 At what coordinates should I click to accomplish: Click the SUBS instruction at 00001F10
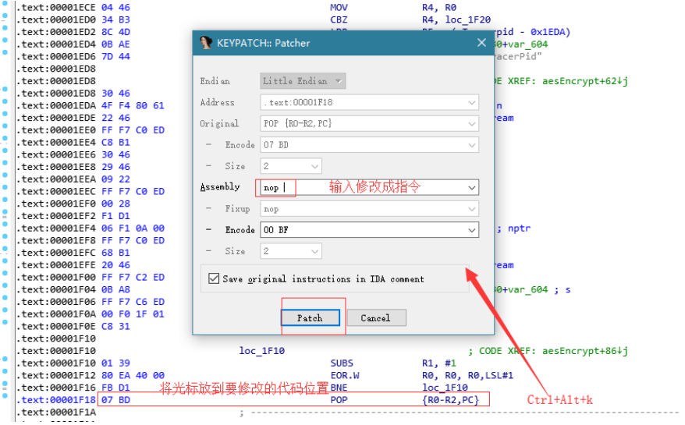pyautogui.click(x=342, y=363)
